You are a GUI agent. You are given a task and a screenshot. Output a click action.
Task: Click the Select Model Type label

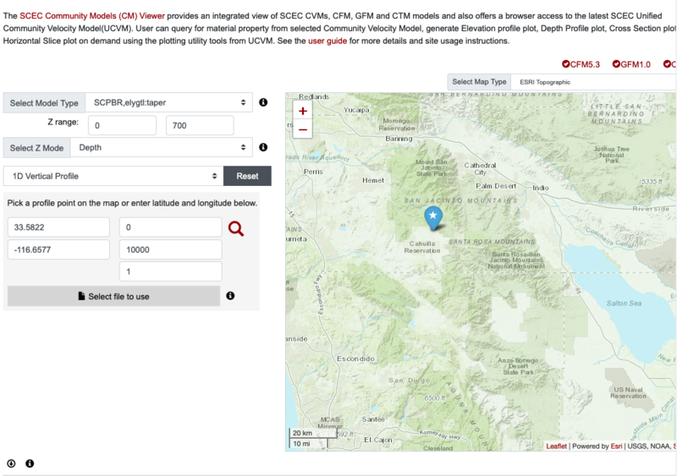(44, 103)
